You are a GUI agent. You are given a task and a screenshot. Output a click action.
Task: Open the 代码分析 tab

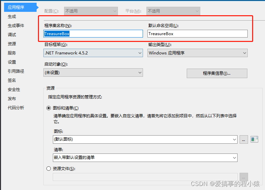pyautogui.click(x=16, y=108)
